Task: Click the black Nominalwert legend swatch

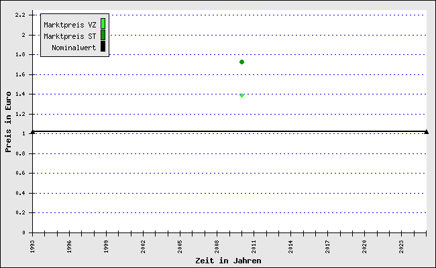Action: pos(103,47)
